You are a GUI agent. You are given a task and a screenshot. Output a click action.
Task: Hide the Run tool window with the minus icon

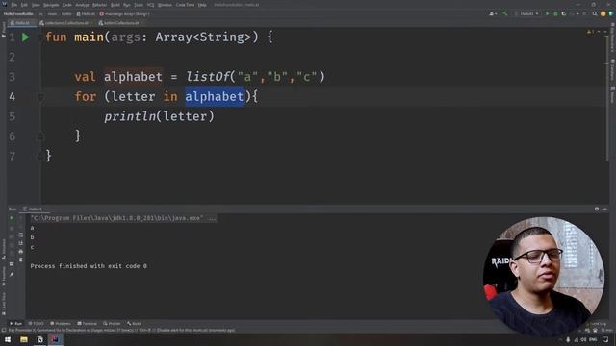tap(605, 210)
